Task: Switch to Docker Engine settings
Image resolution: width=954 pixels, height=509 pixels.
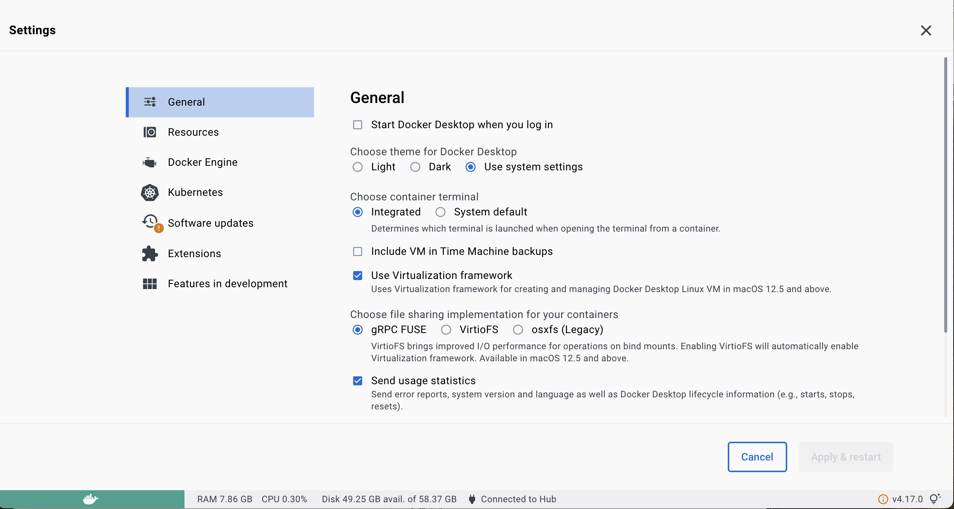Action: pyautogui.click(x=220, y=162)
